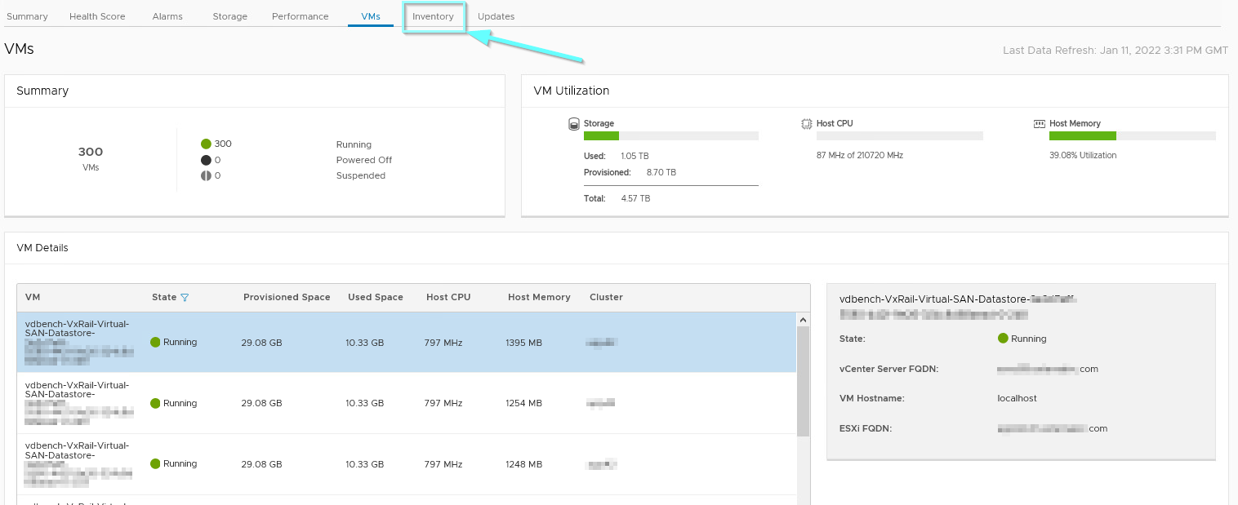This screenshot has height=505, width=1238.
Task: Click the Host CPU utilization bar
Action: point(900,136)
